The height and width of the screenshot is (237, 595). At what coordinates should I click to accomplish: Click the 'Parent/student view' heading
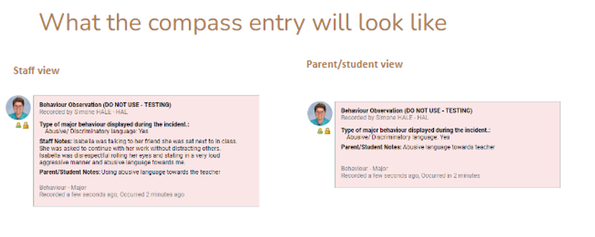(x=355, y=64)
